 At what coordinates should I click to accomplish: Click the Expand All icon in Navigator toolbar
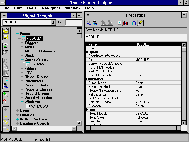[5, 122]
